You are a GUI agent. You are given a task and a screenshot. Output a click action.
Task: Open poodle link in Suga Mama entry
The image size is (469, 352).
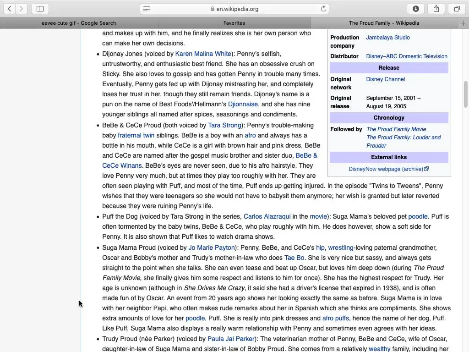(x=195, y=318)
